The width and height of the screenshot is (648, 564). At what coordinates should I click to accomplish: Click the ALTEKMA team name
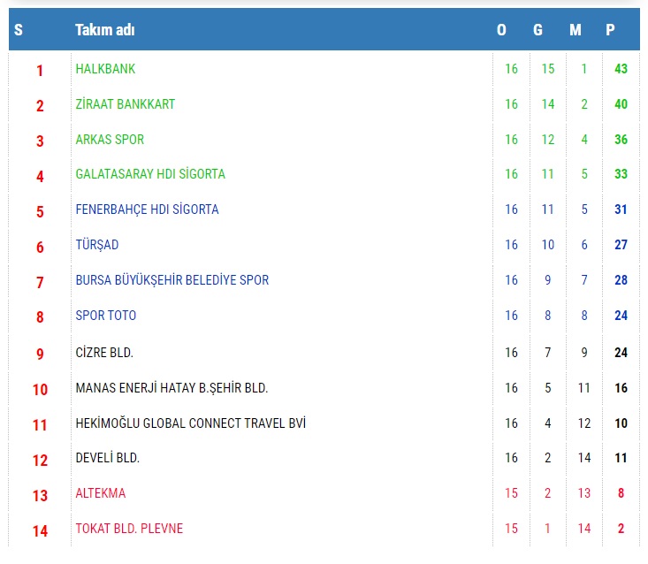[x=101, y=493]
